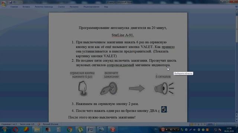The height and width of the screenshot is (133, 238).
Task: Click word count in status bar
Action: 27,124
